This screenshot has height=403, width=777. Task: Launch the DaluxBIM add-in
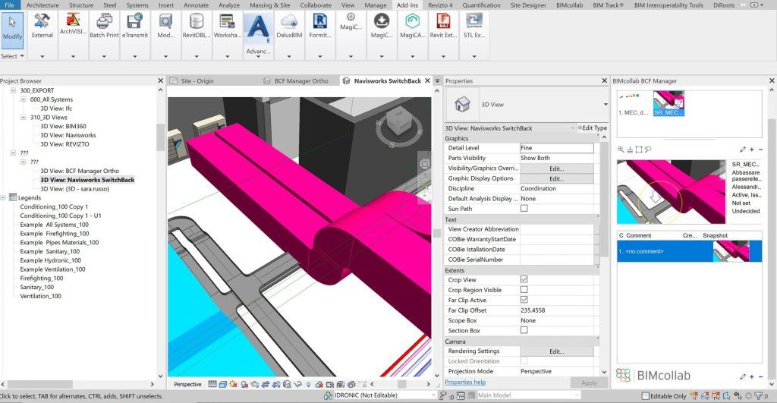pos(288,22)
